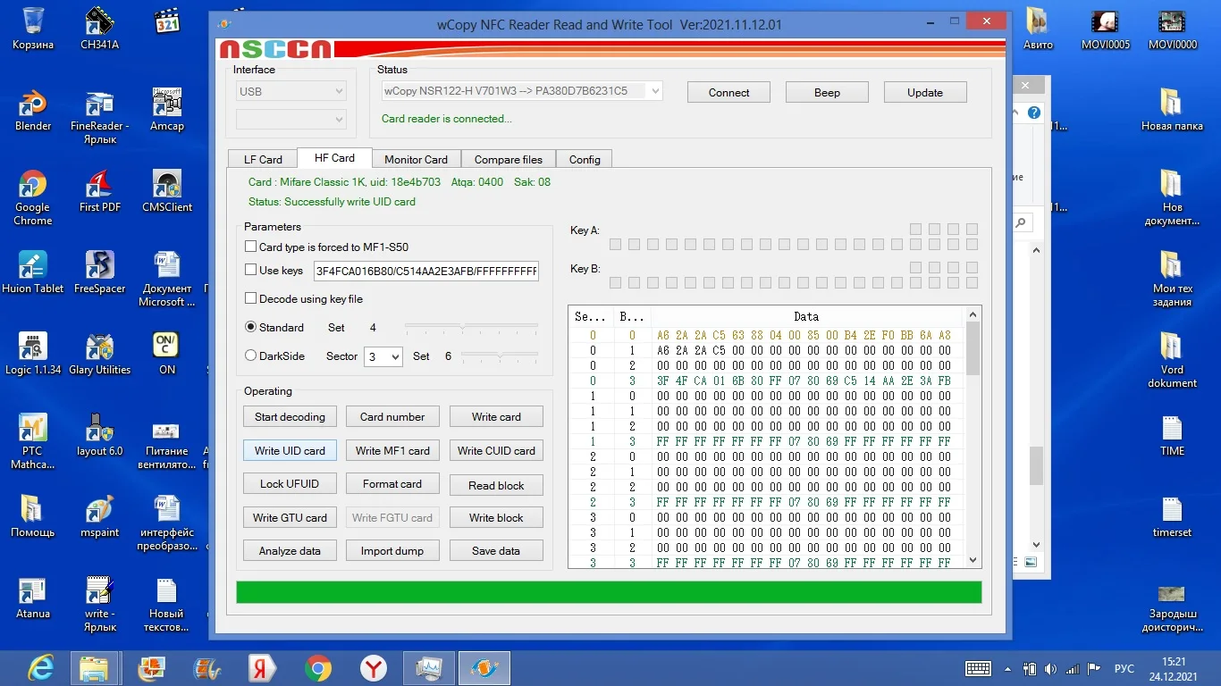
Task: Open the layout 6.0 desktop icon
Action: pyautogui.click(x=99, y=435)
